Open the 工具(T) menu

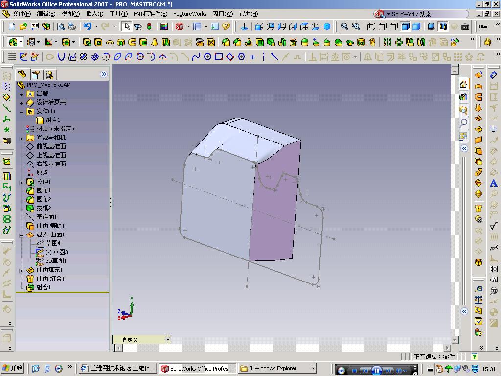pyautogui.click(x=118, y=14)
